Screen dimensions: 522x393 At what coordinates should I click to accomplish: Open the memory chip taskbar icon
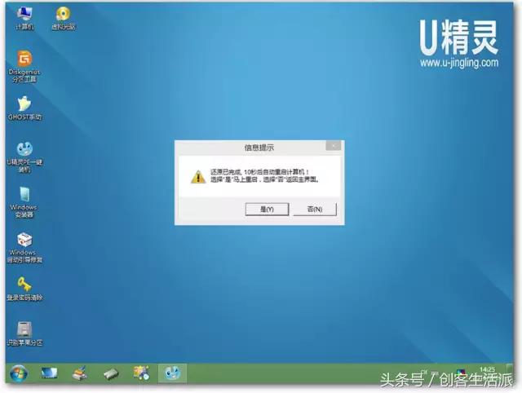pos(111,373)
